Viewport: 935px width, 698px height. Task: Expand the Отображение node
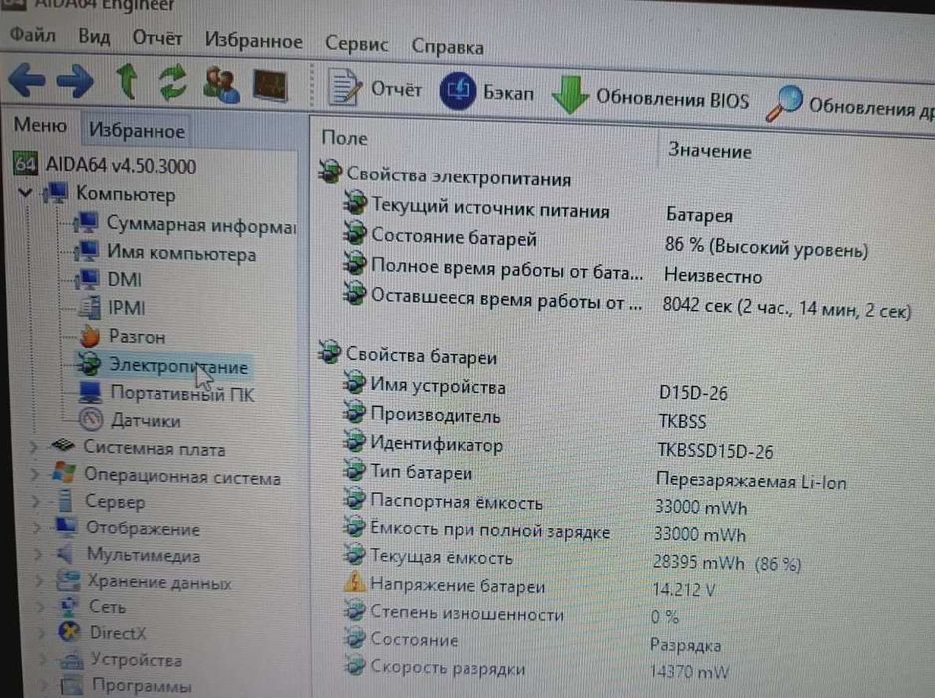click(x=36, y=527)
